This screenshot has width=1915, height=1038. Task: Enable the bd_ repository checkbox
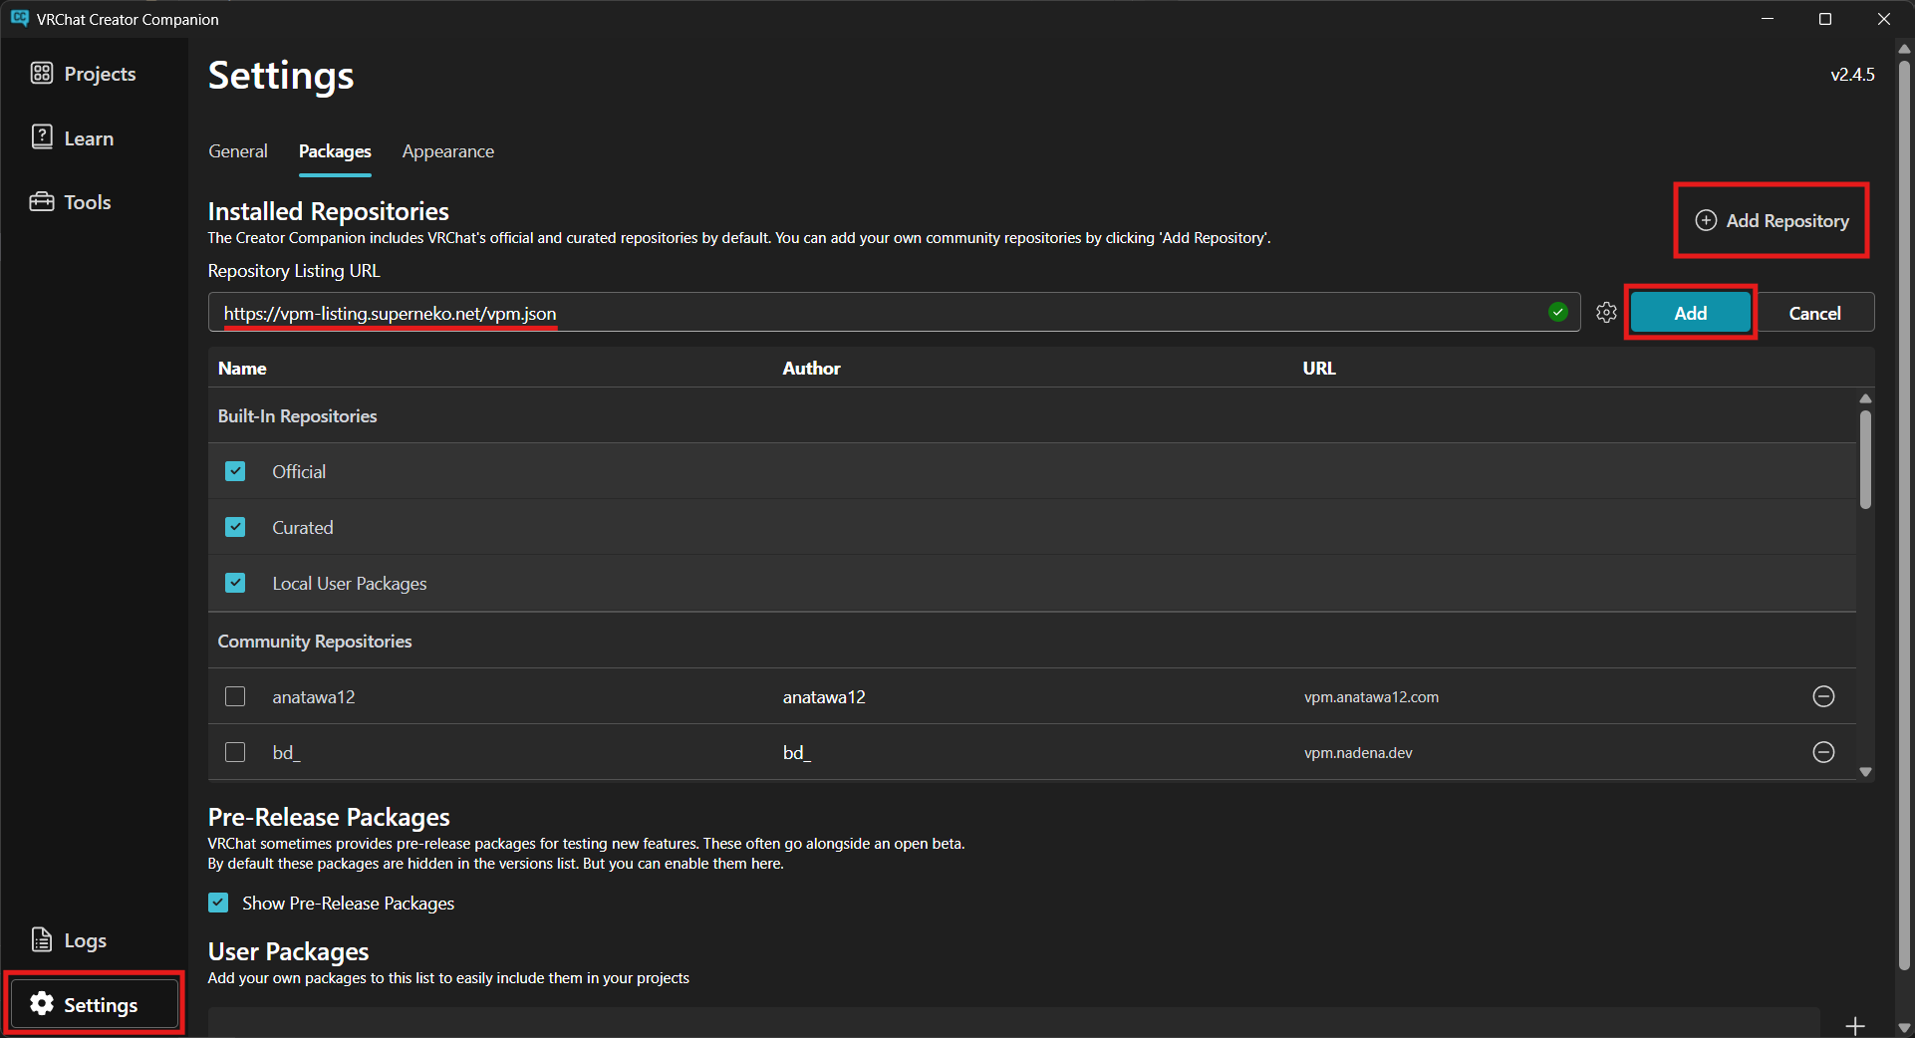(x=235, y=752)
